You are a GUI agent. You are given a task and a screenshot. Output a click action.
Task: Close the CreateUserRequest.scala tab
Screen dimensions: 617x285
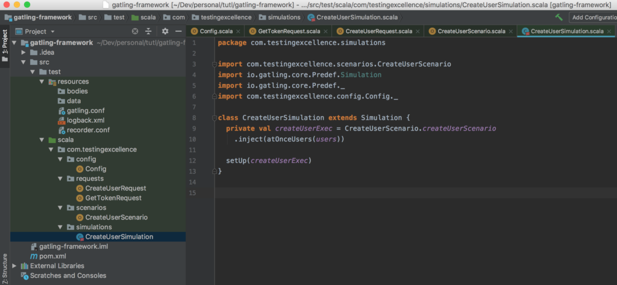[418, 31]
